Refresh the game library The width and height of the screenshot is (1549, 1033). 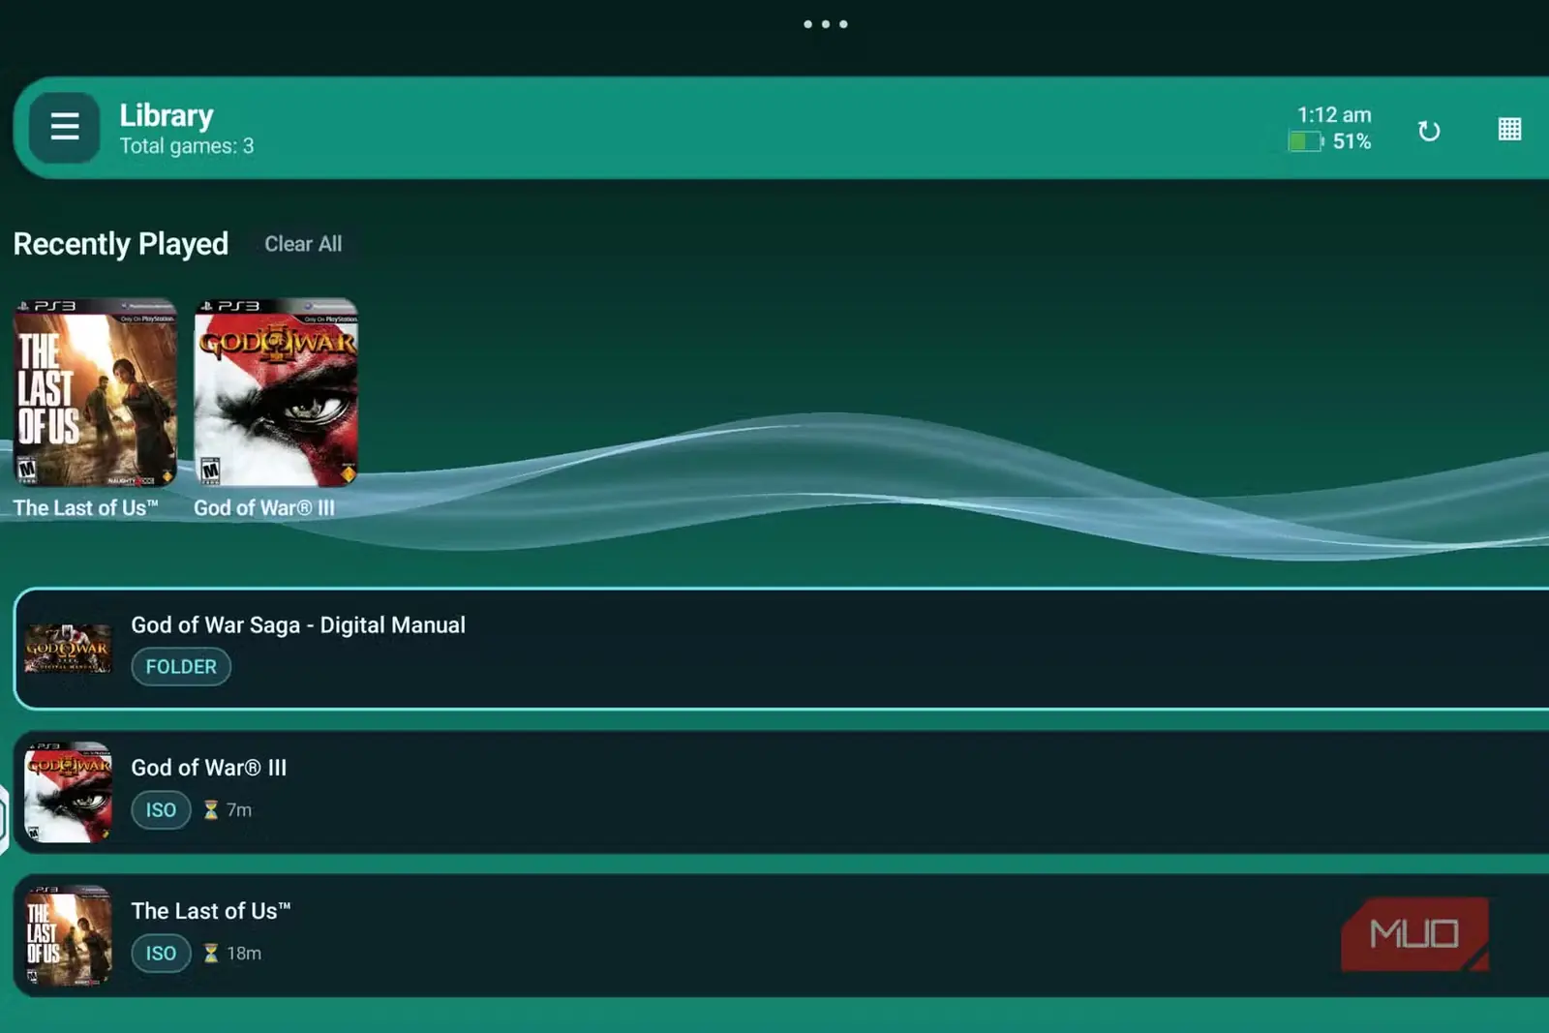click(x=1429, y=131)
